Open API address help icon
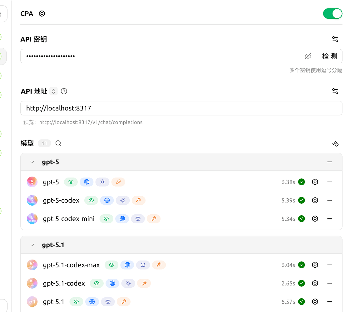Viewport: 346px width, 312px height. click(64, 91)
